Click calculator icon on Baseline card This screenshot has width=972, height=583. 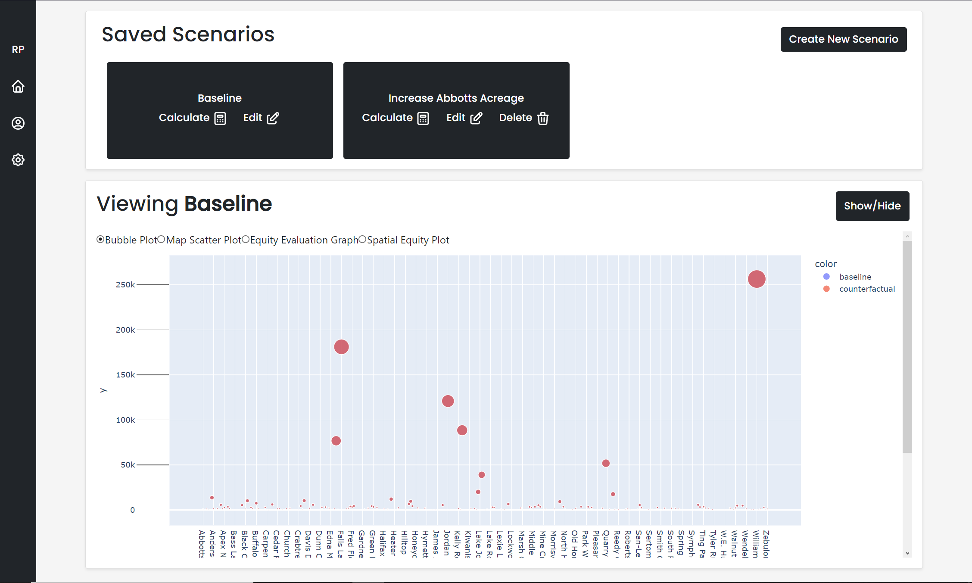220,118
